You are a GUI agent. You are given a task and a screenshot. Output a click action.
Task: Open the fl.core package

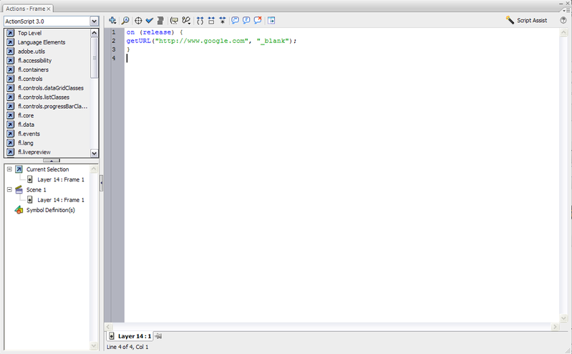(x=26, y=115)
